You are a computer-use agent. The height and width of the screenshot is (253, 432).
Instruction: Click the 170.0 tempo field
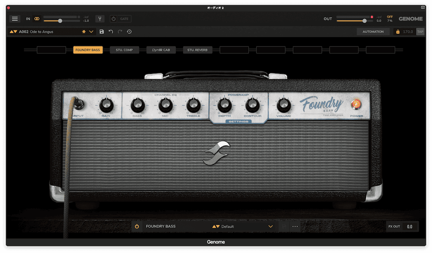(408, 32)
